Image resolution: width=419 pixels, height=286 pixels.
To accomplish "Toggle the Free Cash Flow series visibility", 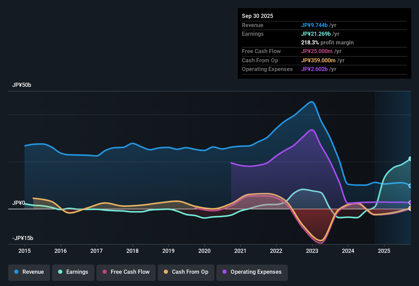I will click(x=126, y=272).
